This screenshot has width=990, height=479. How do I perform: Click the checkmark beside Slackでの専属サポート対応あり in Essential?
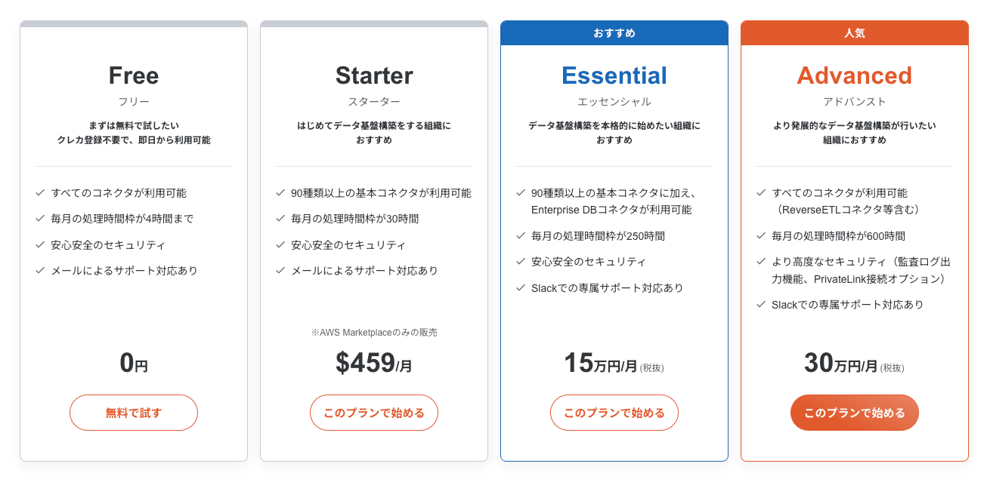click(x=521, y=287)
